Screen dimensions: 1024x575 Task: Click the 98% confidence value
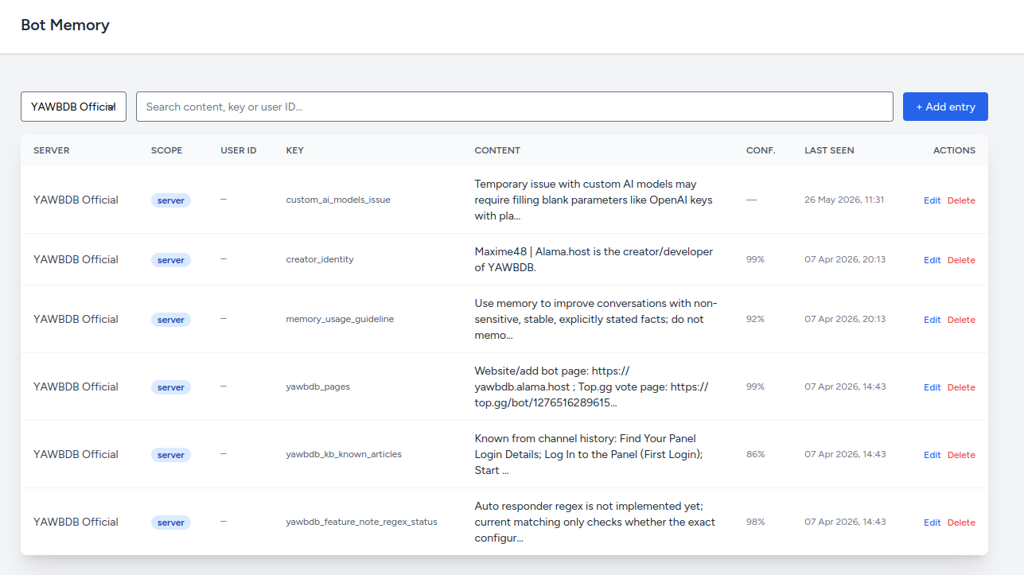pos(755,522)
